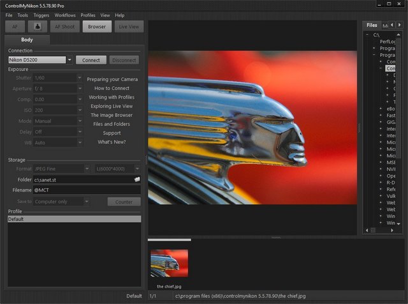Open Exploring Live View link
Viewport: 408px width, 304px height.
tap(112, 106)
